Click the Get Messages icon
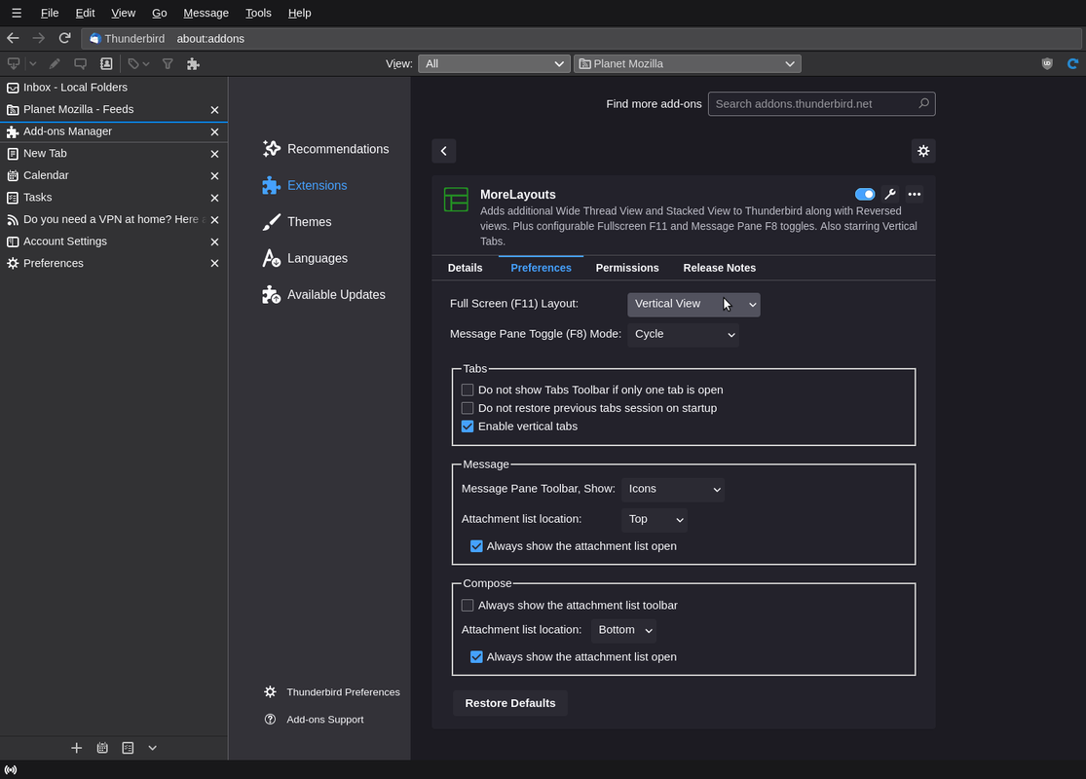 [14, 63]
